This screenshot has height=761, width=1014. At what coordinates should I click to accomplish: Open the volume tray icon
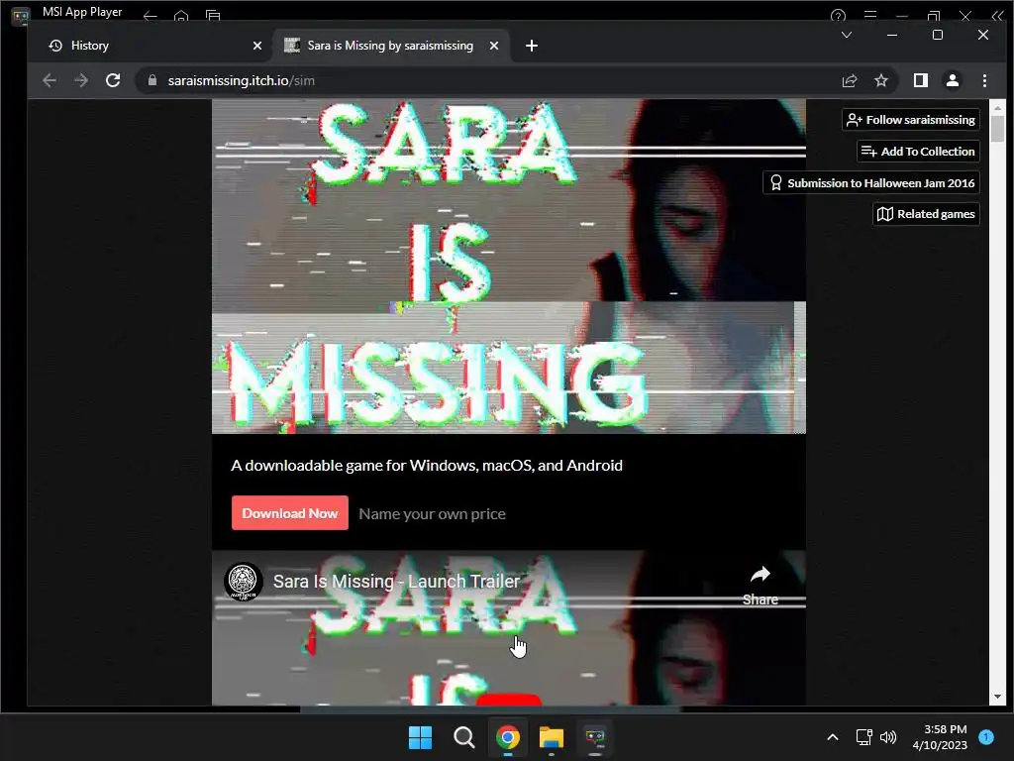point(888,737)
